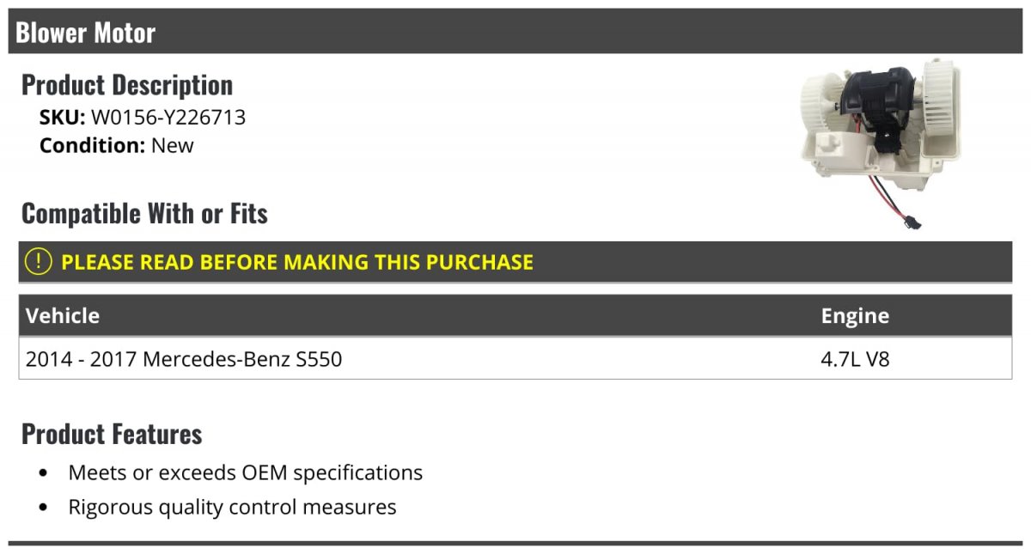Click the Meets or exceeds OEM specifications bullet
Viewport: 1031px width, 554px height.
click(246, 472)
